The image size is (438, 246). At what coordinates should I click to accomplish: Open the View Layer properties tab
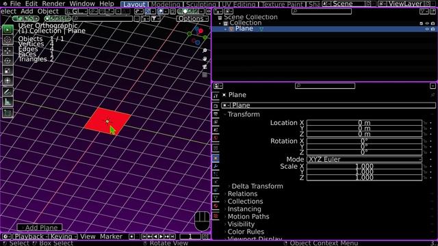tap(216, 122)
